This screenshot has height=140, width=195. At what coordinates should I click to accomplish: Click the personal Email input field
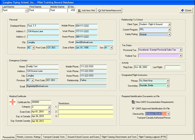[x=94, y=43]
